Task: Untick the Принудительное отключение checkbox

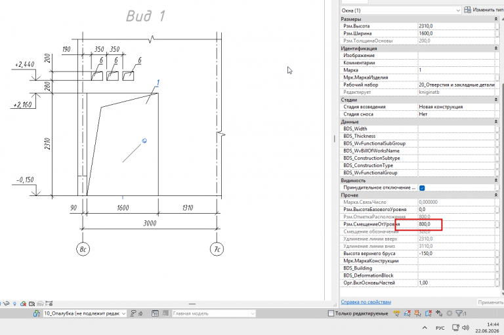Action: [x=422, y=188]
